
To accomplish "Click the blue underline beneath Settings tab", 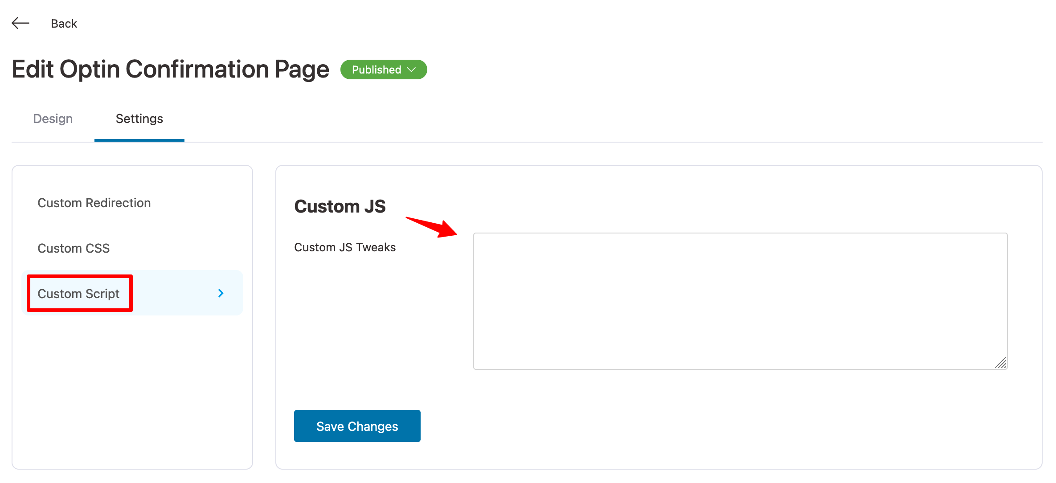I will [139, 140].
